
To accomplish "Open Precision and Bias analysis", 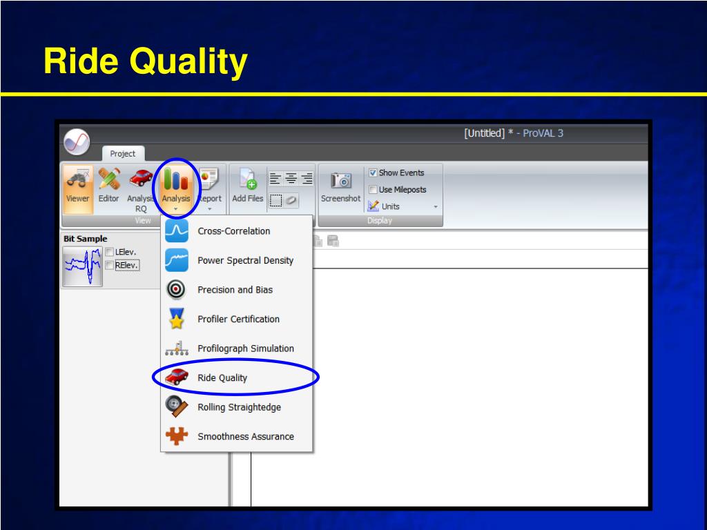I will coord(236,290).
